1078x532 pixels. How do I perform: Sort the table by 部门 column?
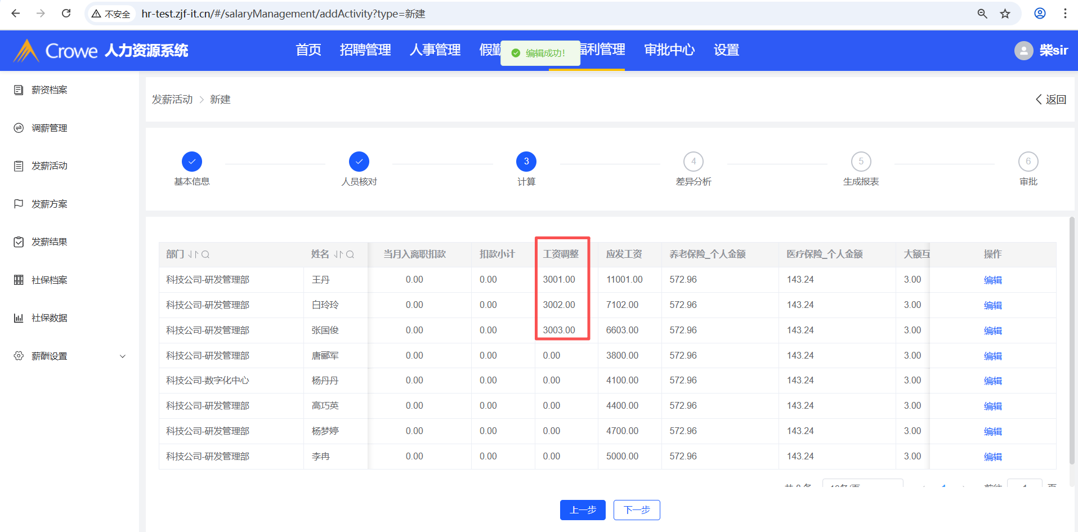(193, 254)
